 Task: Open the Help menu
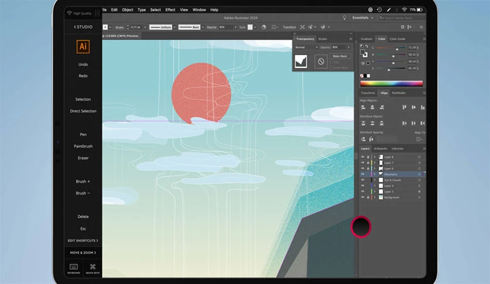click(214, 10)
